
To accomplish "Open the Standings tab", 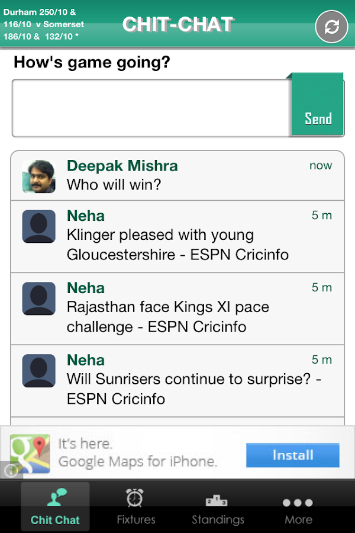I will click(218, 507).
